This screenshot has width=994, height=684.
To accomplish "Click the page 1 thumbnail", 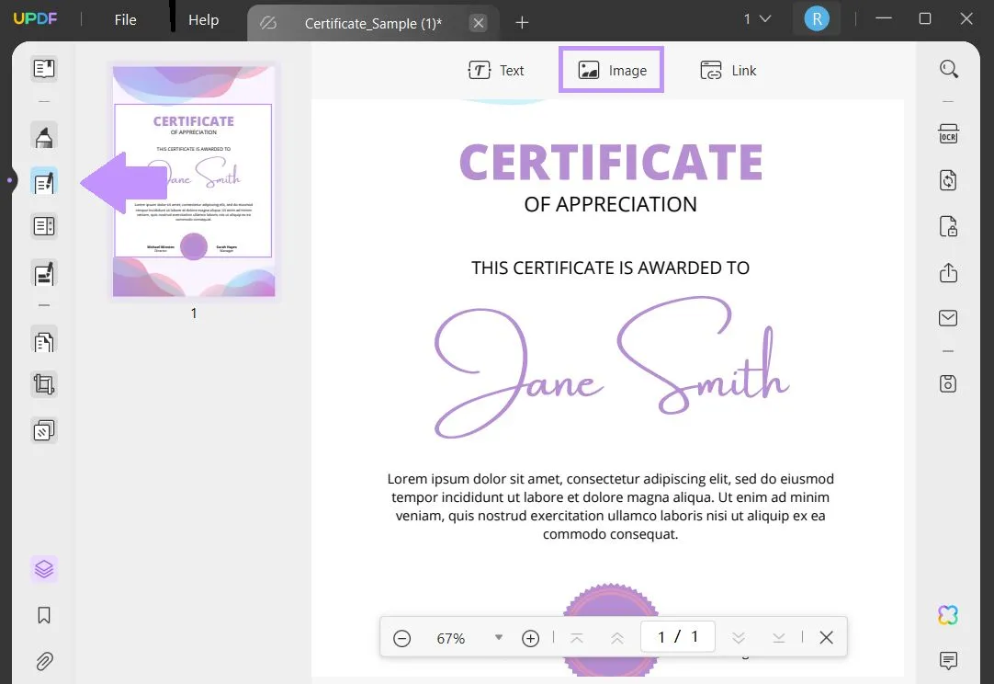I will [x=193, y=180].
